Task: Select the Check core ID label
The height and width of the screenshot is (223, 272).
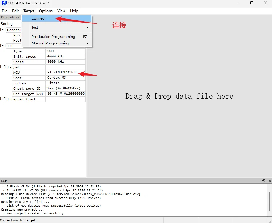Action: pos(29,89)
